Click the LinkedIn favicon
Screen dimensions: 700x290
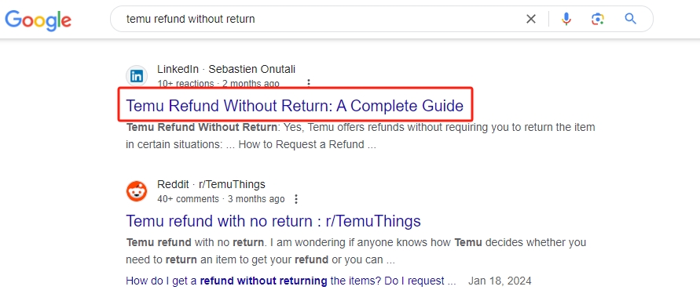137,76
